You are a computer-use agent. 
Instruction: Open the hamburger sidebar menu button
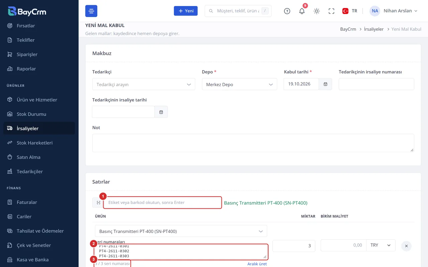(91, 11)
